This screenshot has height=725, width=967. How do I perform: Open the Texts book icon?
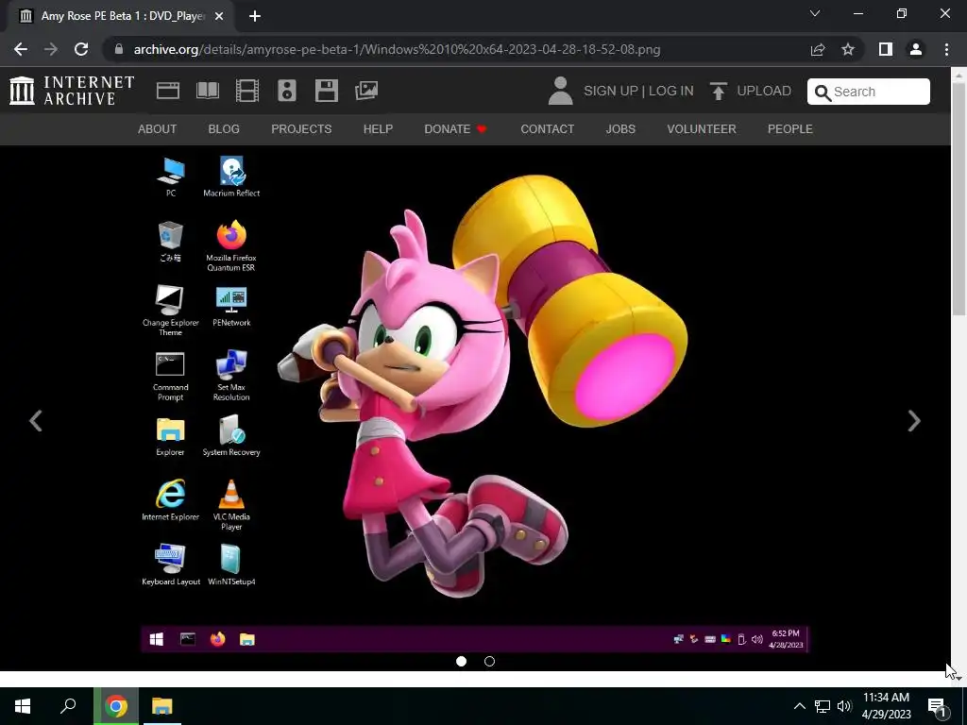click(x=207, y=91)
